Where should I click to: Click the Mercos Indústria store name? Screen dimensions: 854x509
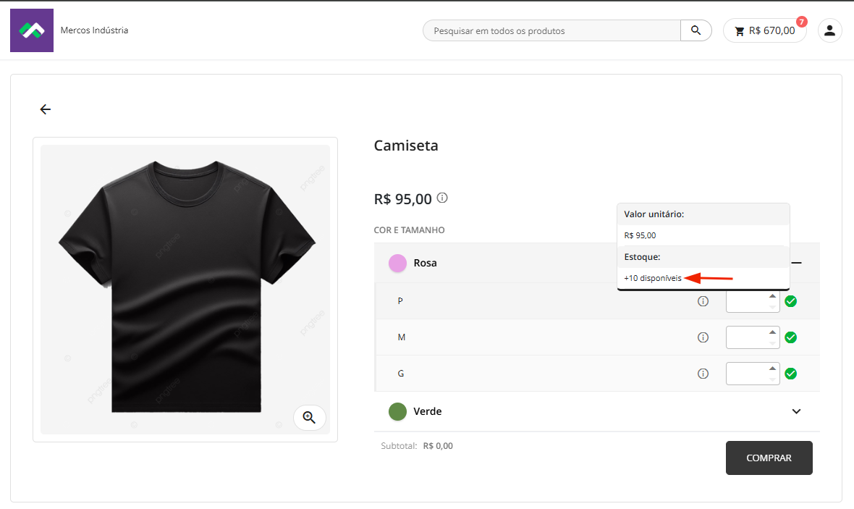point(94,30)
